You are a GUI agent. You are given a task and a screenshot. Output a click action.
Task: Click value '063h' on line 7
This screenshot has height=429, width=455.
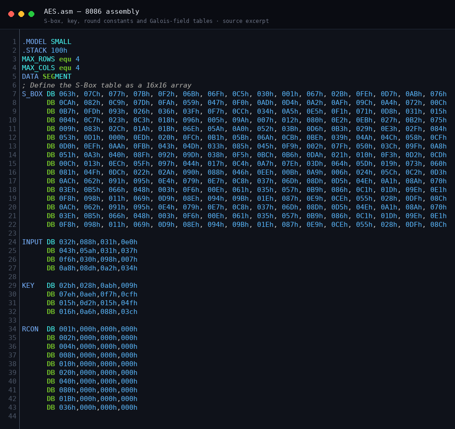(x=67, y=94)
